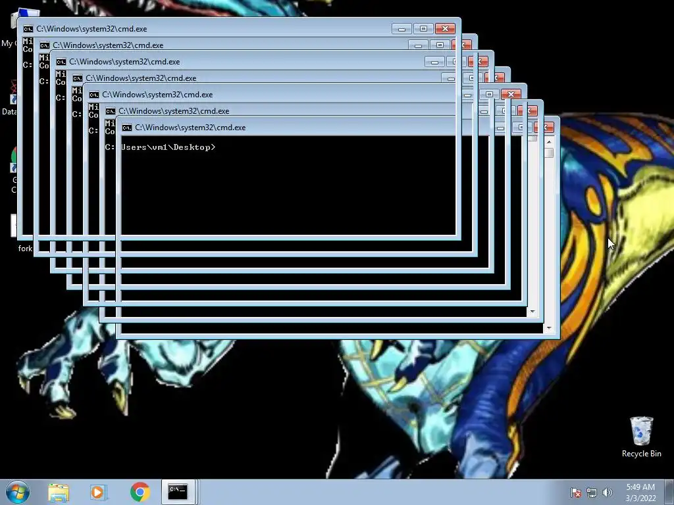Launch Windows Media Player from the taskbar
The image size is (674, 505).
tap(99, 492)
